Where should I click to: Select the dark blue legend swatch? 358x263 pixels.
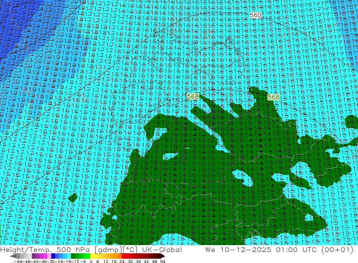click(x=53, y=256)
